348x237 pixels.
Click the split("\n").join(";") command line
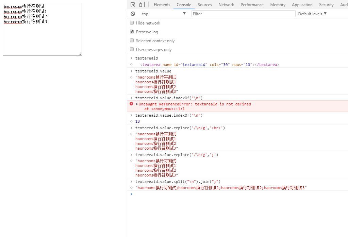tap(178, 182)
